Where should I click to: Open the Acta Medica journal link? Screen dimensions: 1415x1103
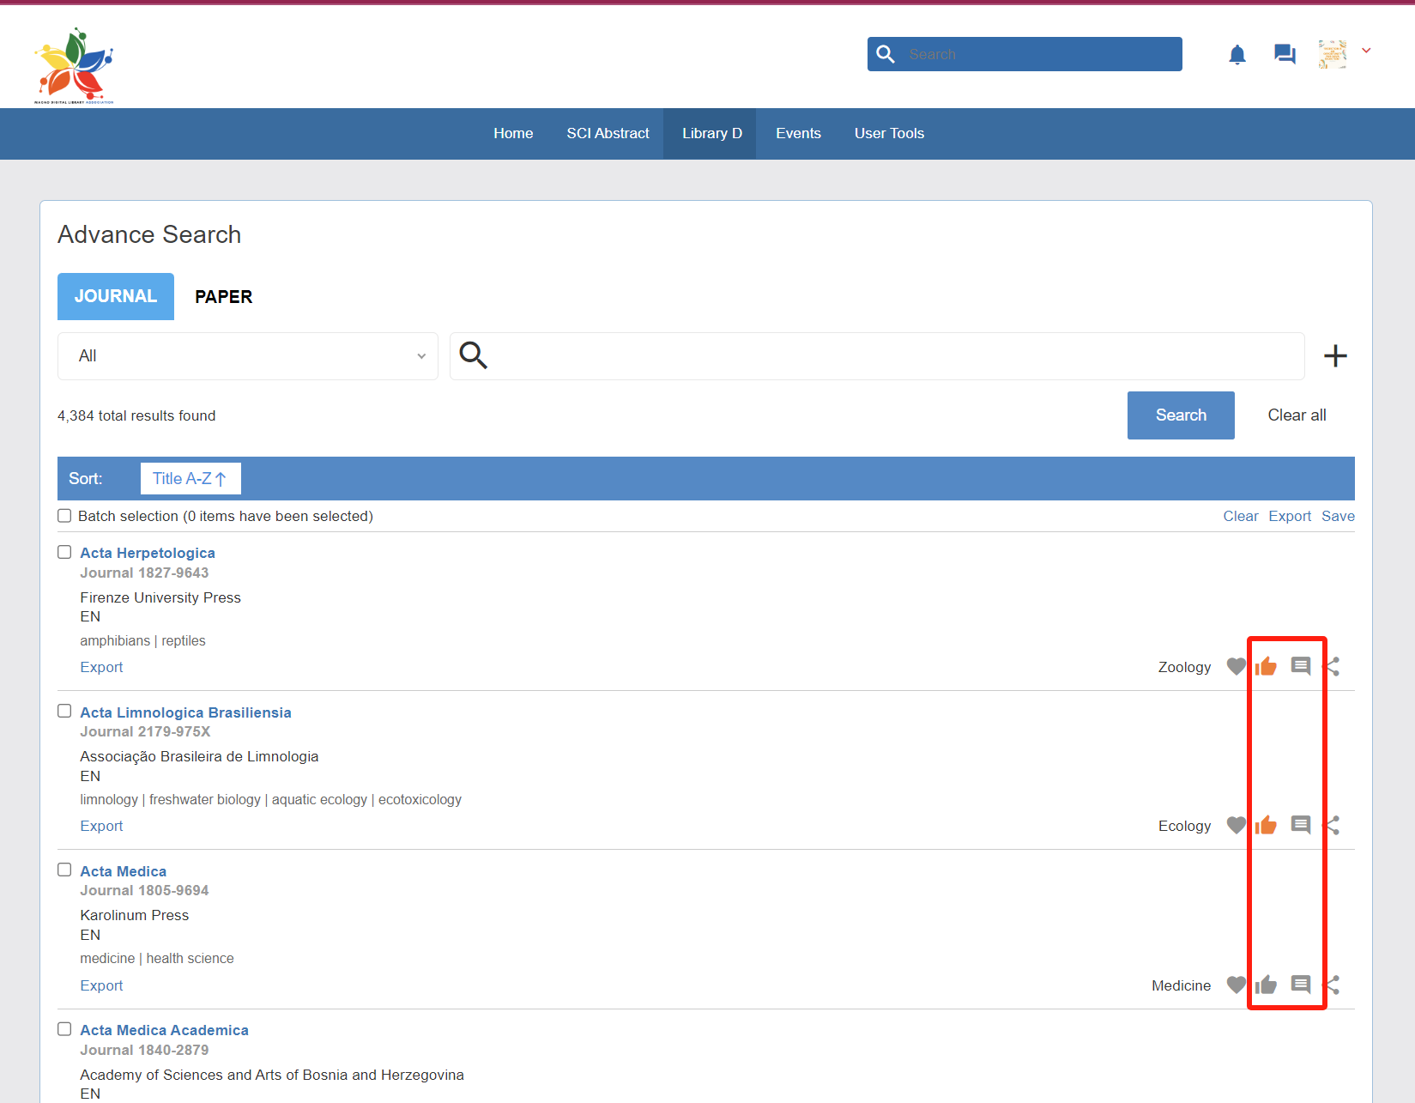(x=124, y=871)
